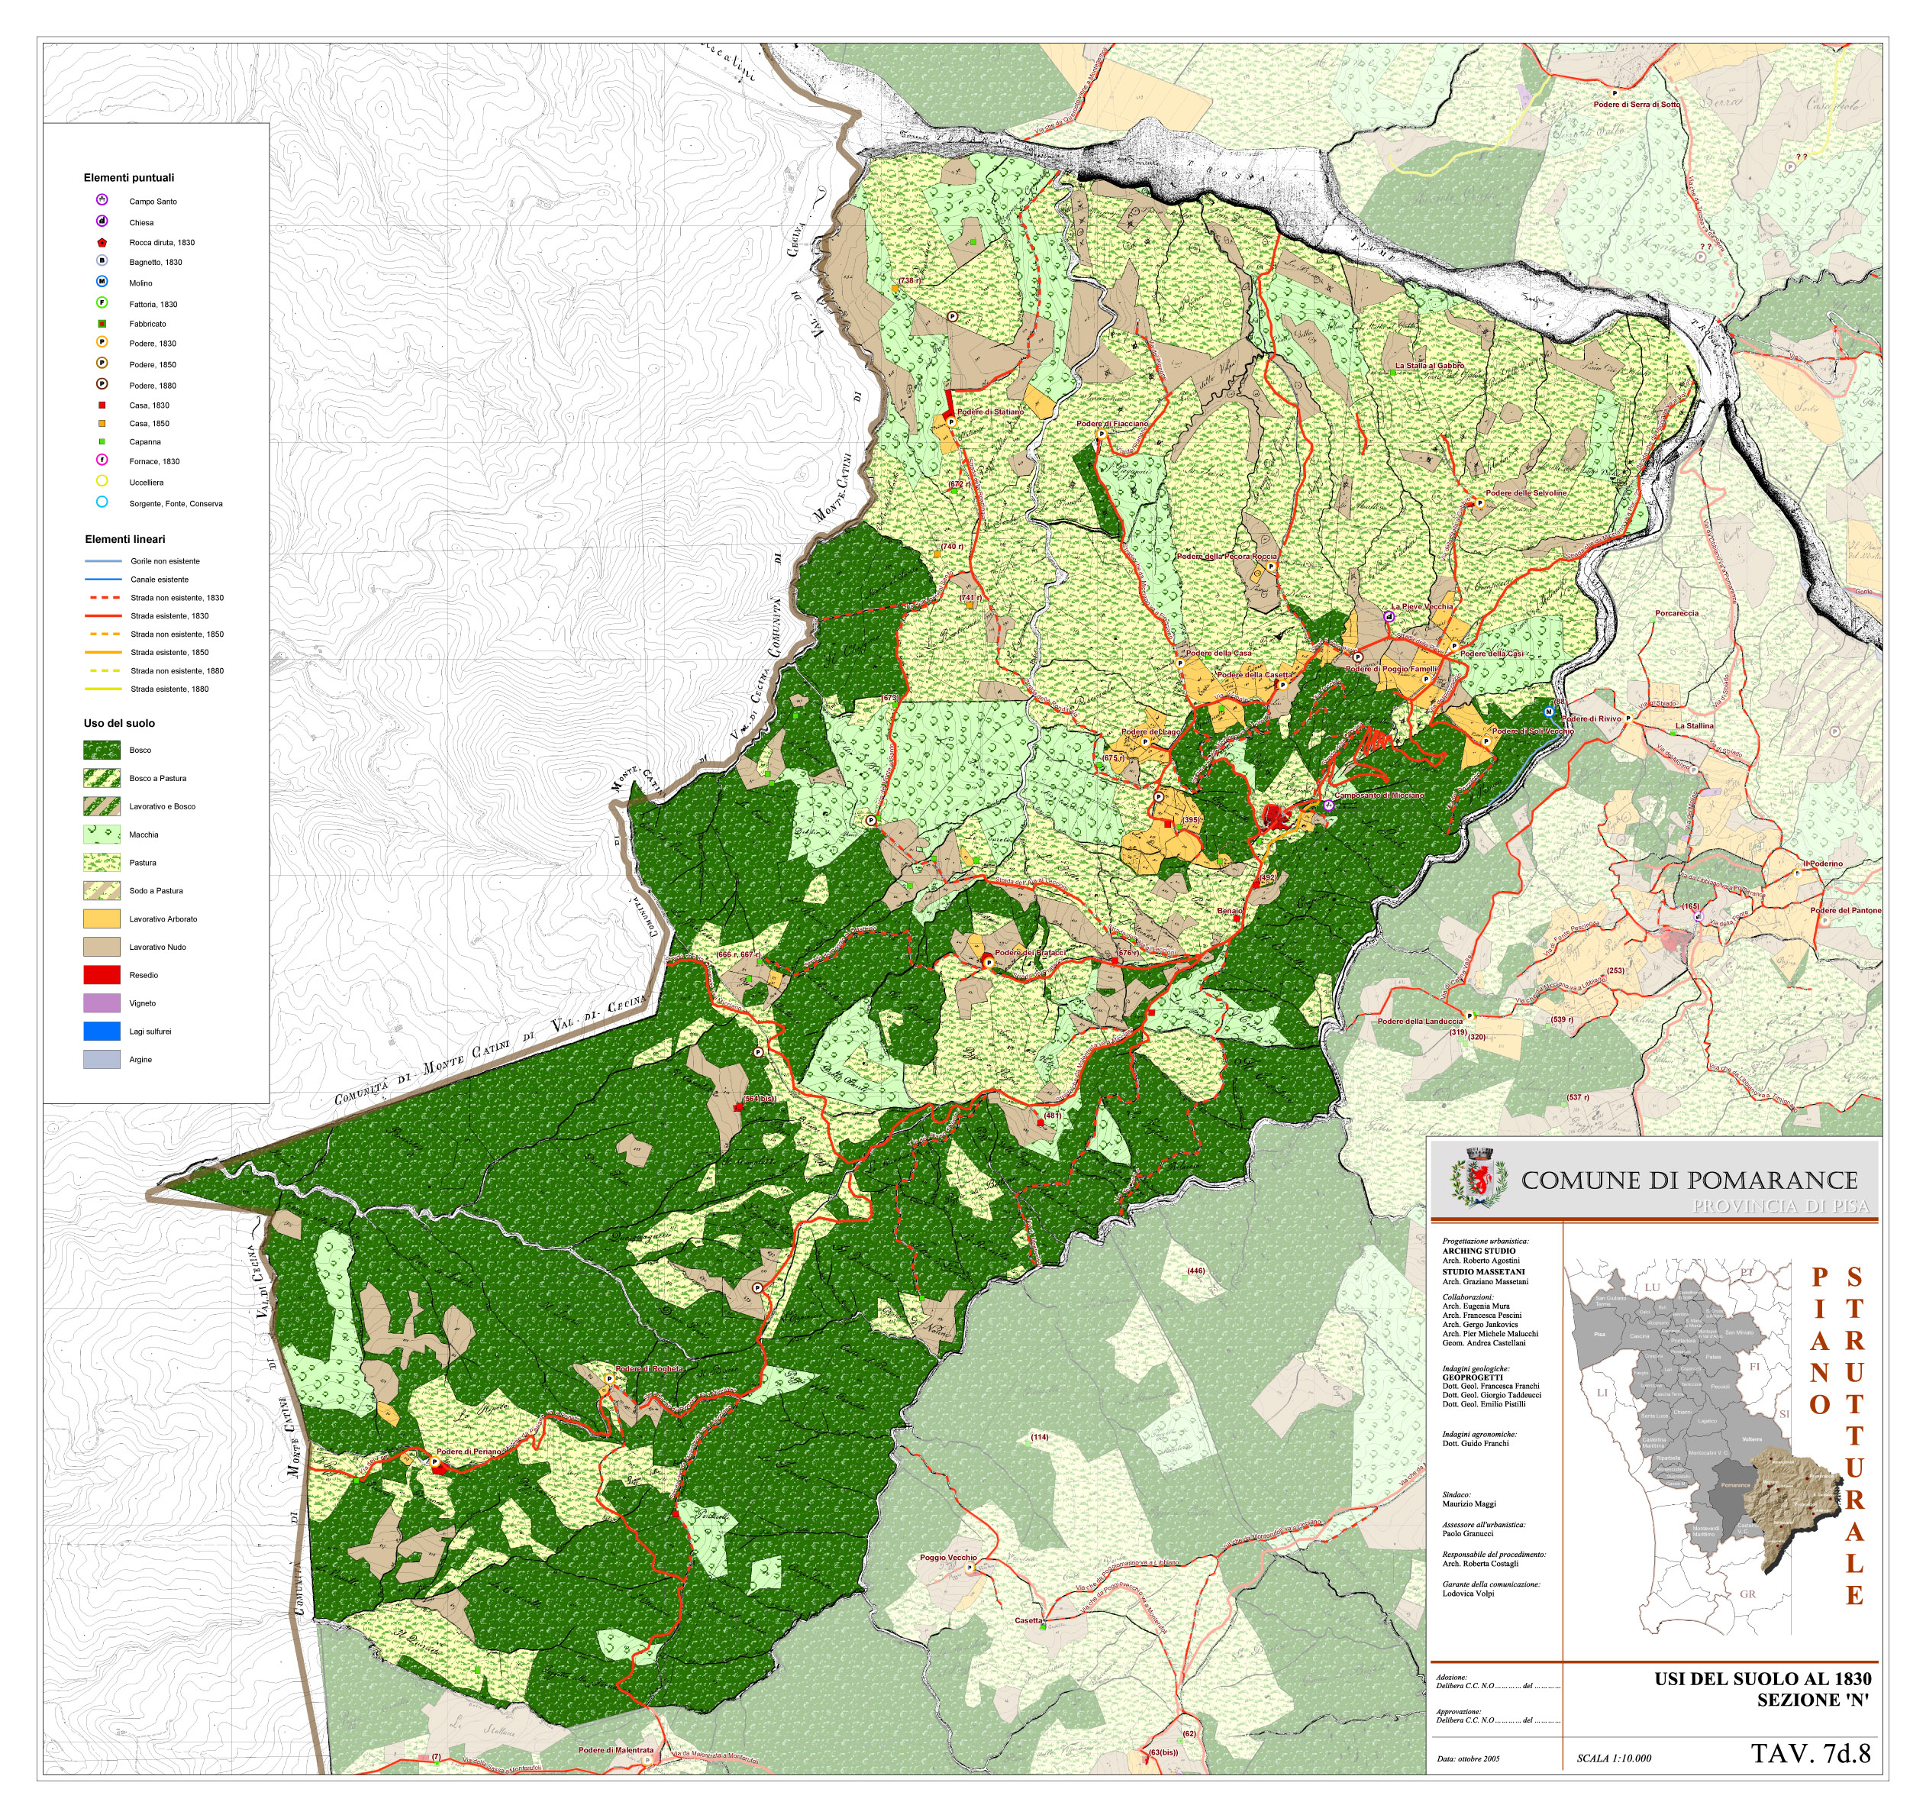Select the Lagi sulfurei blue swatch
Screen dimensions: 1926x1818
[x=102, y=1031]
